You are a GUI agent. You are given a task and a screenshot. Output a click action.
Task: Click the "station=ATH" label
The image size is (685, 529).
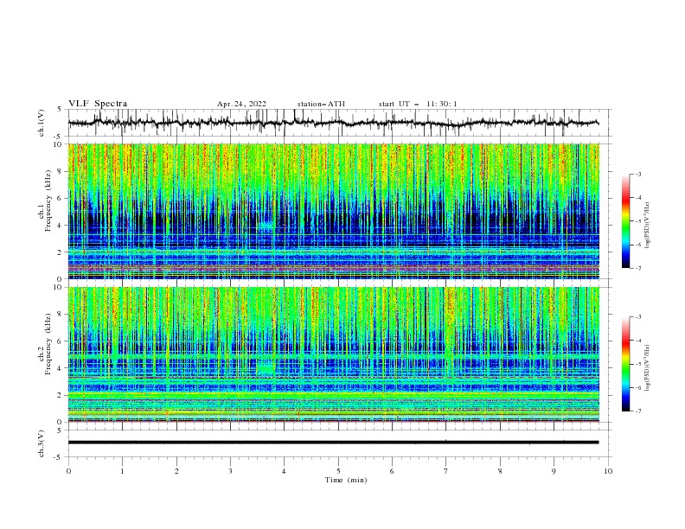(321, 104)
